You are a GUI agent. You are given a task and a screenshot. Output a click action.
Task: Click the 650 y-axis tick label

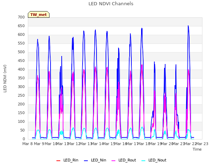[x=21, y=26]
